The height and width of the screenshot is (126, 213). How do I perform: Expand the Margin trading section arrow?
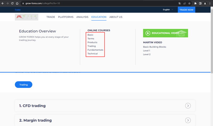[x=188, y=120]
